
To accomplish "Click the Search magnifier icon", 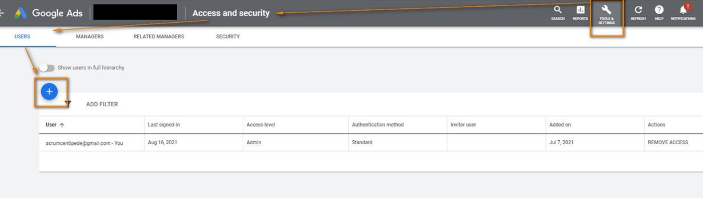I will (x=558, y=11).
